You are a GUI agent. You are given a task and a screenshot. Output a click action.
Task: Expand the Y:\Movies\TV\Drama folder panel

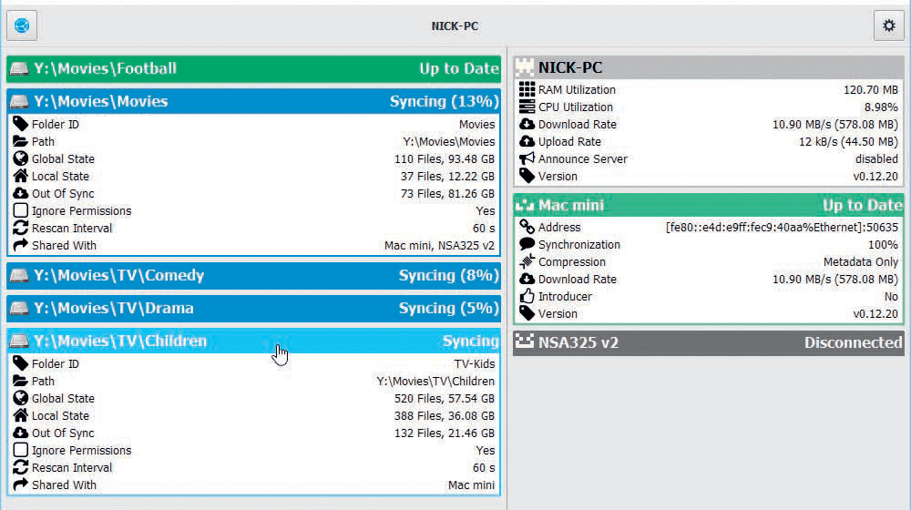(x=254, y=309)
